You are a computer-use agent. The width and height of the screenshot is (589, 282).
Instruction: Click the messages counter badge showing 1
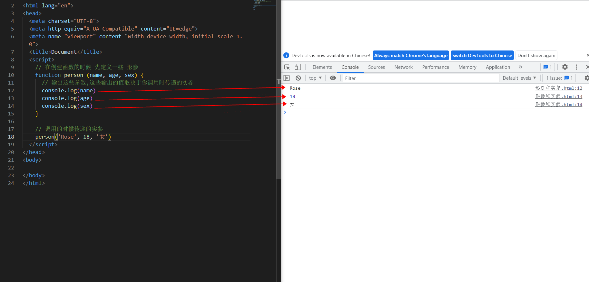coord(547,67)
